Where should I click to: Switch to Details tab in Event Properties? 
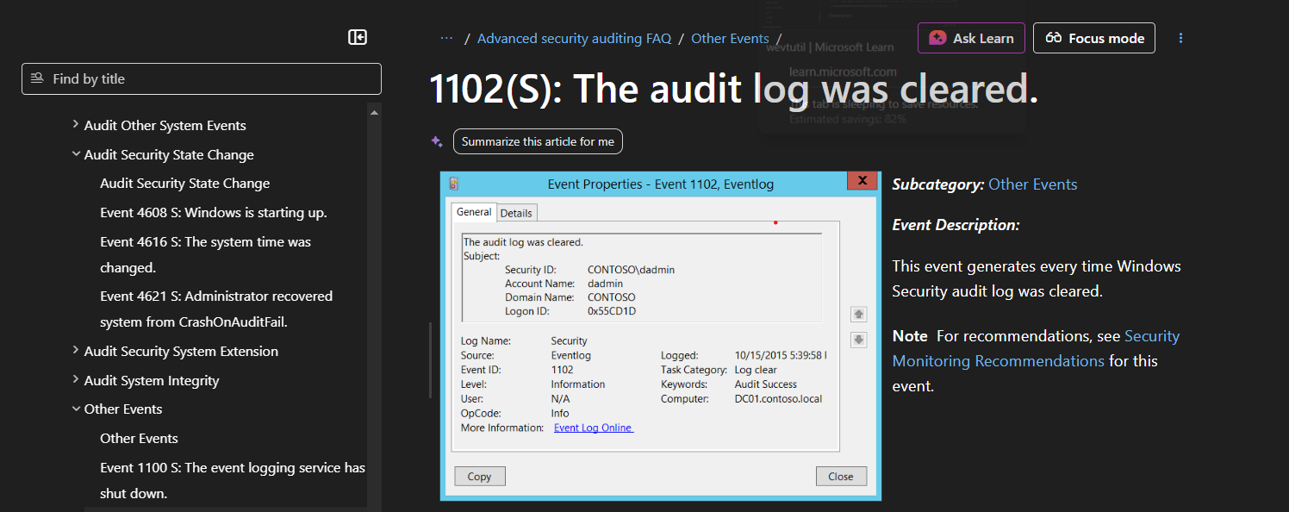(516, 213)
